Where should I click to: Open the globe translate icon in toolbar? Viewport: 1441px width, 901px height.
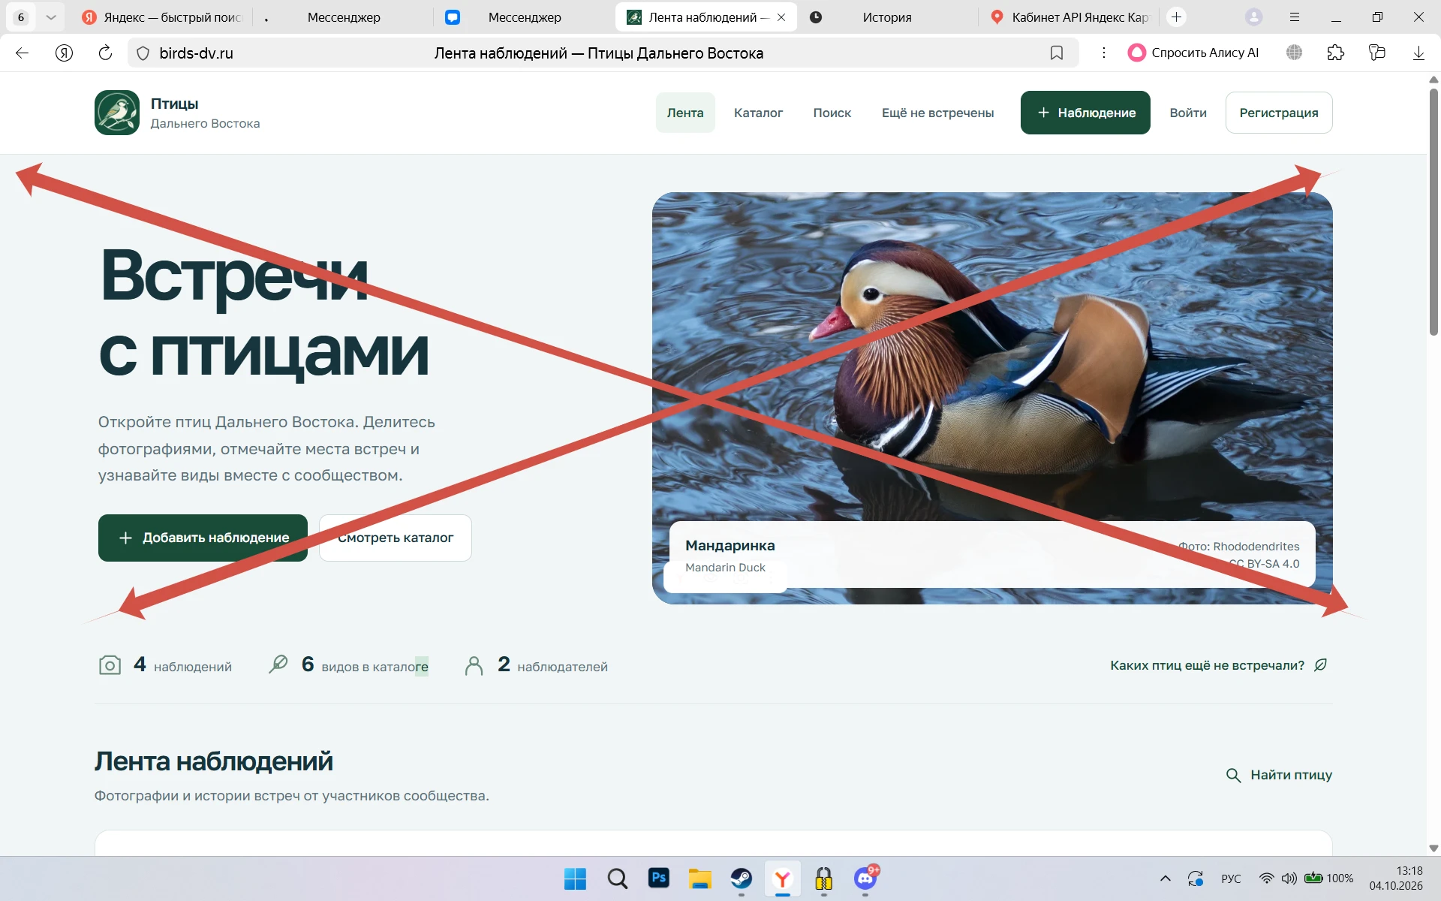1294,53
